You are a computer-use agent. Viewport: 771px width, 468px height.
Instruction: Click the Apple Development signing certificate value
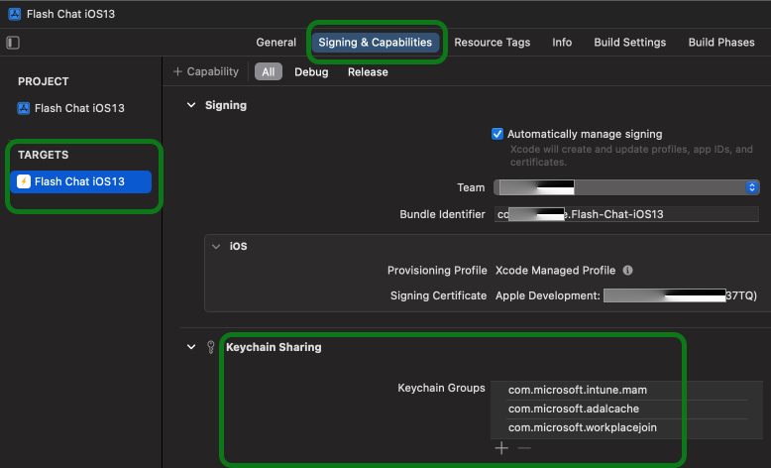tap(626, 295)
